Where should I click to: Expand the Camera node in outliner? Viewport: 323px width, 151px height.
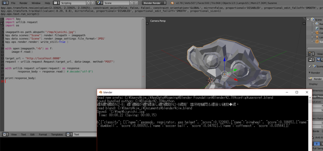[x=313, y=33]
